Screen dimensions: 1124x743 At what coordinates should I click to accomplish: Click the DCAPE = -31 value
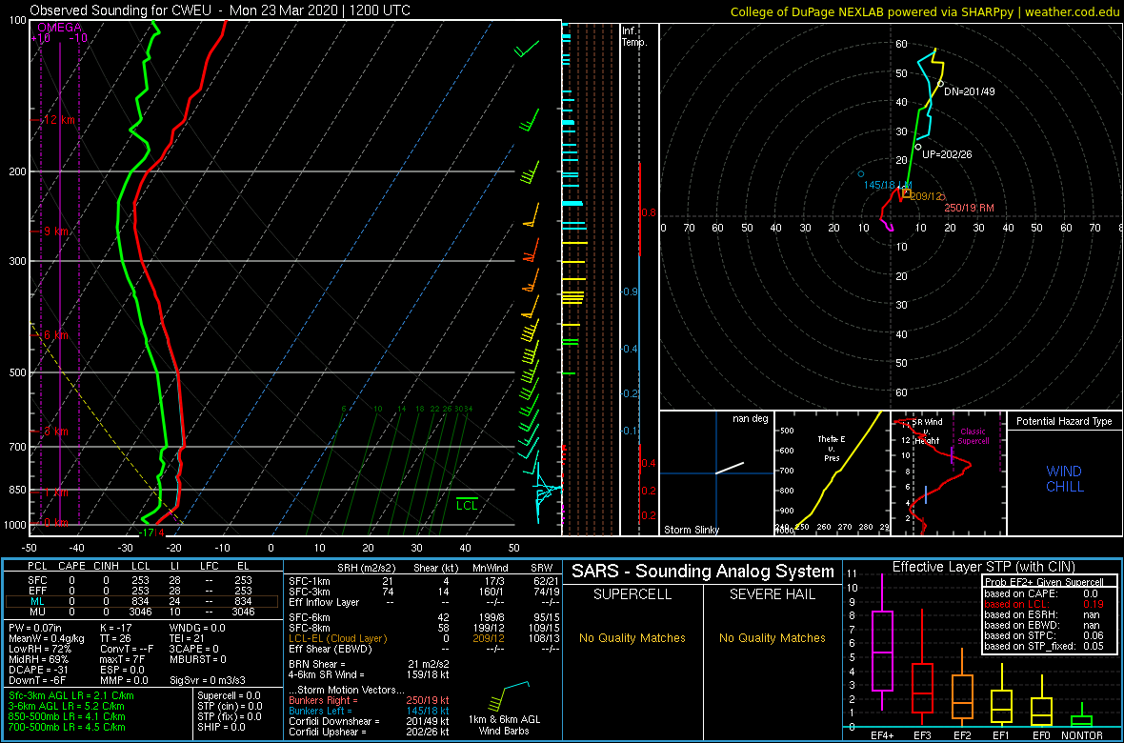click(x=36, y=670)
